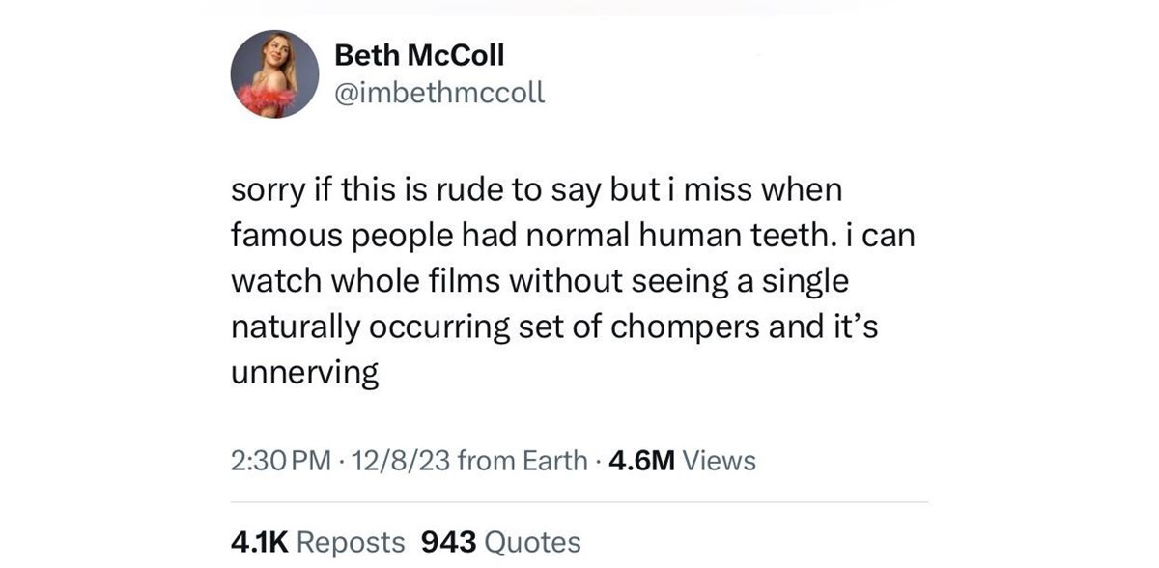
Task: Open the Quotes list
Action: [532, 542]
